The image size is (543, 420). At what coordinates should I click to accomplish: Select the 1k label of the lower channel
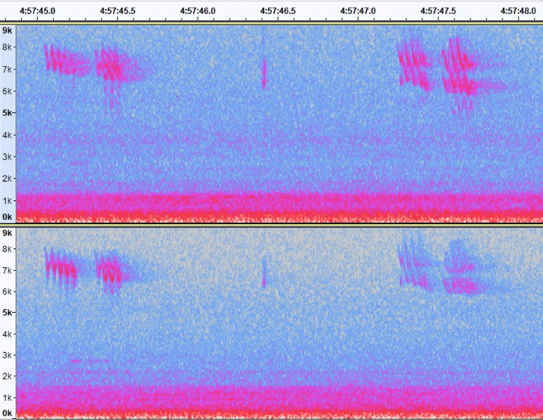coord(7,398)
